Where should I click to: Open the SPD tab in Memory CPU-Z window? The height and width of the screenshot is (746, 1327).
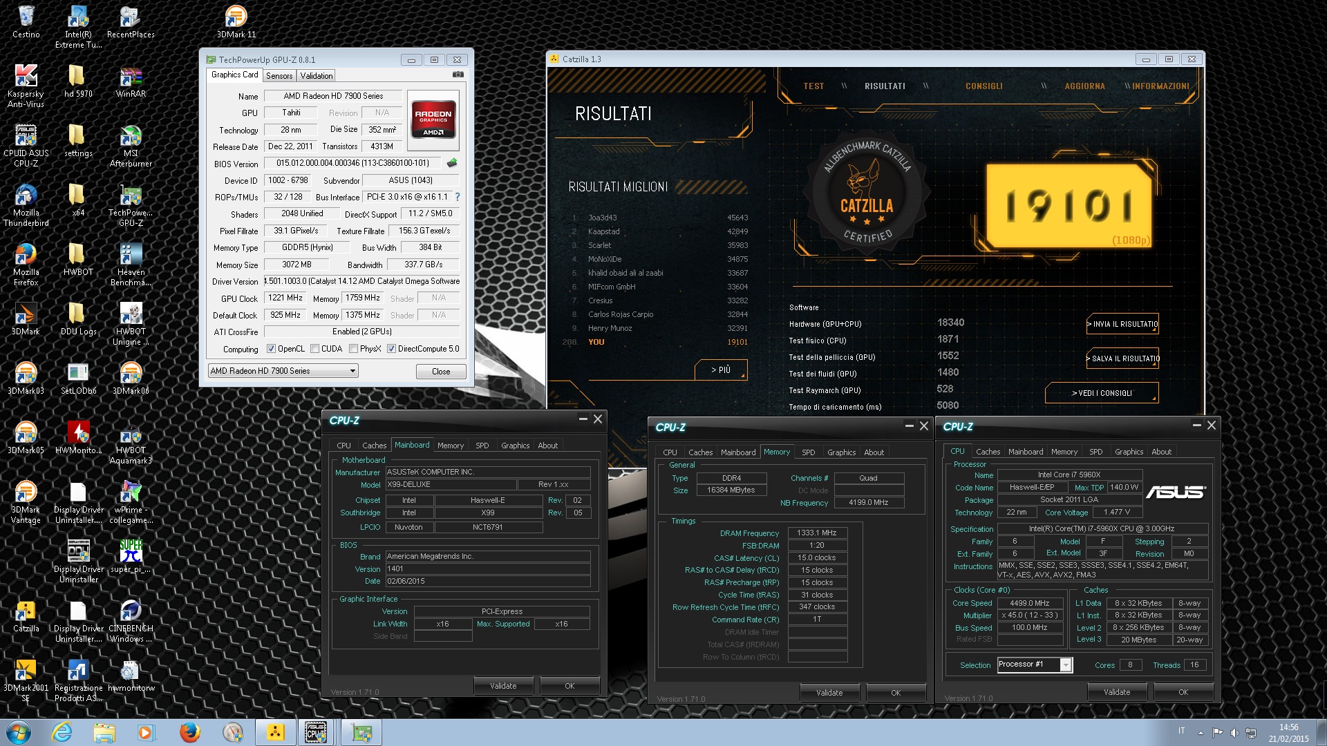tap(808, 452)
